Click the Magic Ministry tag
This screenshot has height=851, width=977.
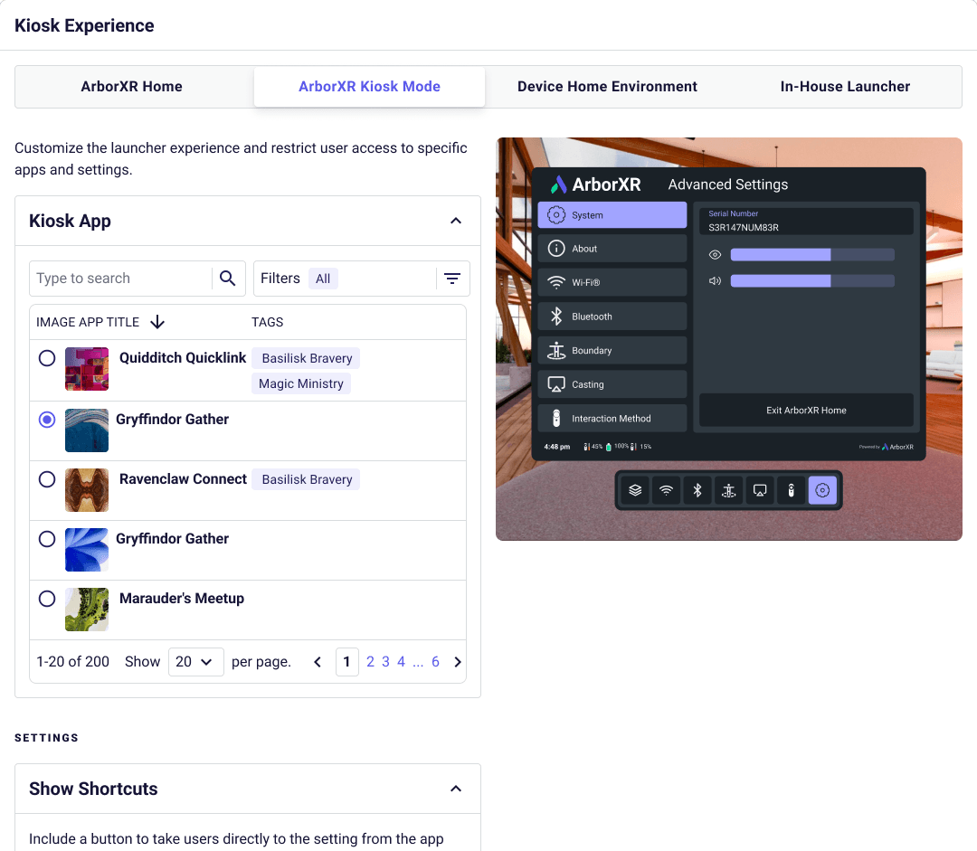(x=301, y=383)
